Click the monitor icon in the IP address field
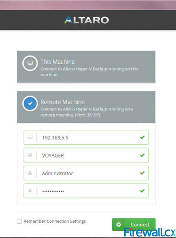Viewport: 176px width, 238px height. 30,137
